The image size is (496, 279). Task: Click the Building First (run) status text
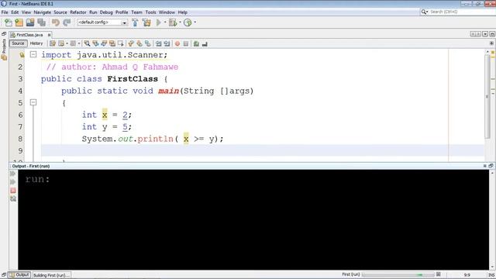[51, 276]
